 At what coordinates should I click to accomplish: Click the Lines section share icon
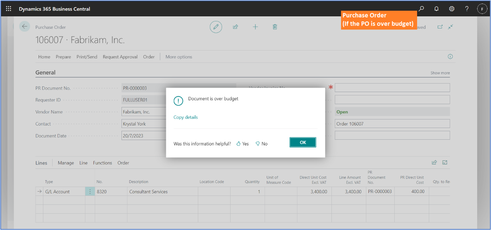coord(434,163)
